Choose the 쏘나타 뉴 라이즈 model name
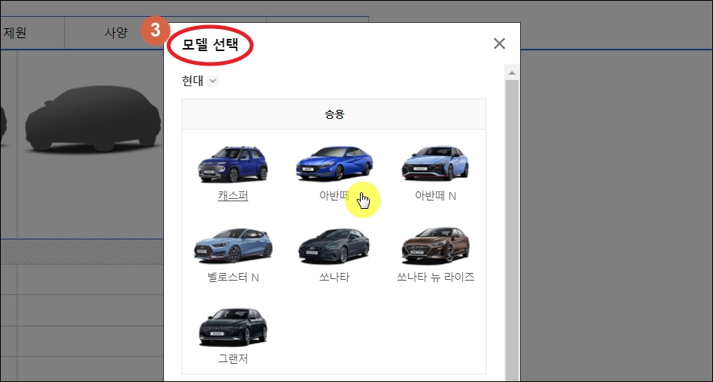The height and width of the screenshot is (382, 713). (435, 277)
